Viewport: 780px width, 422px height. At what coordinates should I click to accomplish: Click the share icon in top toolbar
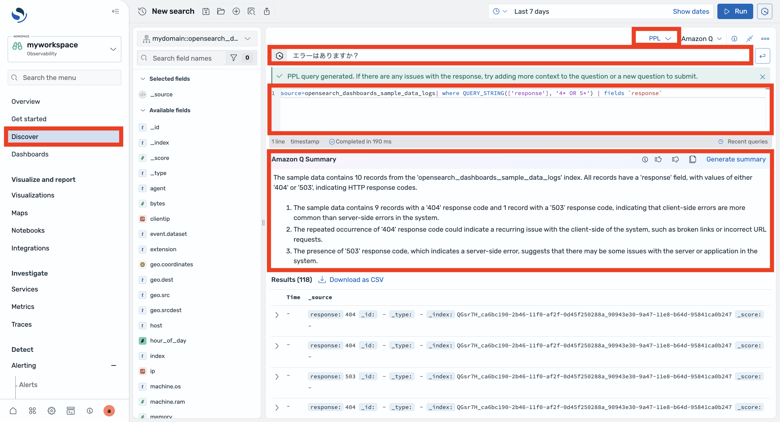[266, 11]
